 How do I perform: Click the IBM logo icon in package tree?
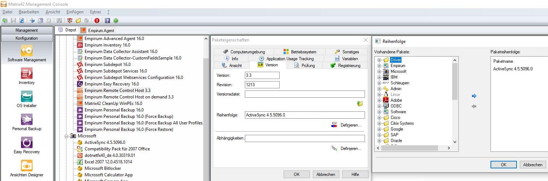click(386, 77)
